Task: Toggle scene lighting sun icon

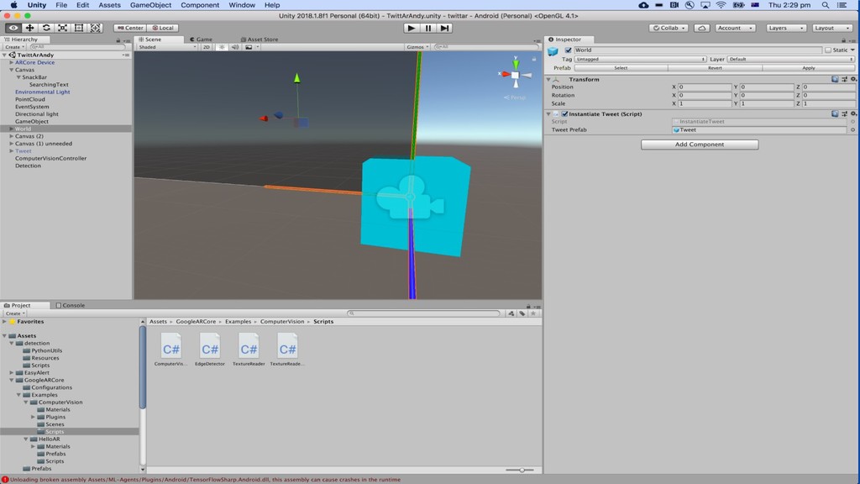Action: [222, 47]
